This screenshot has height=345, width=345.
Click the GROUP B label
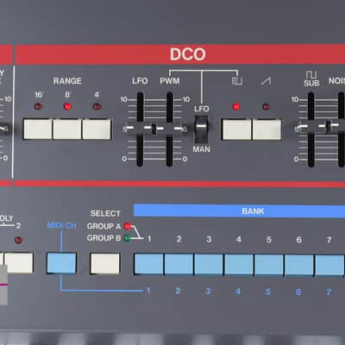tap(103, 238)
